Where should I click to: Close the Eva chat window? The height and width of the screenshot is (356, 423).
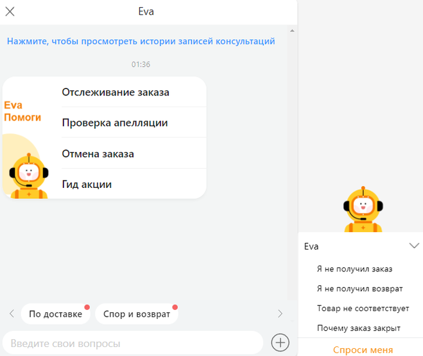(10, 12)
